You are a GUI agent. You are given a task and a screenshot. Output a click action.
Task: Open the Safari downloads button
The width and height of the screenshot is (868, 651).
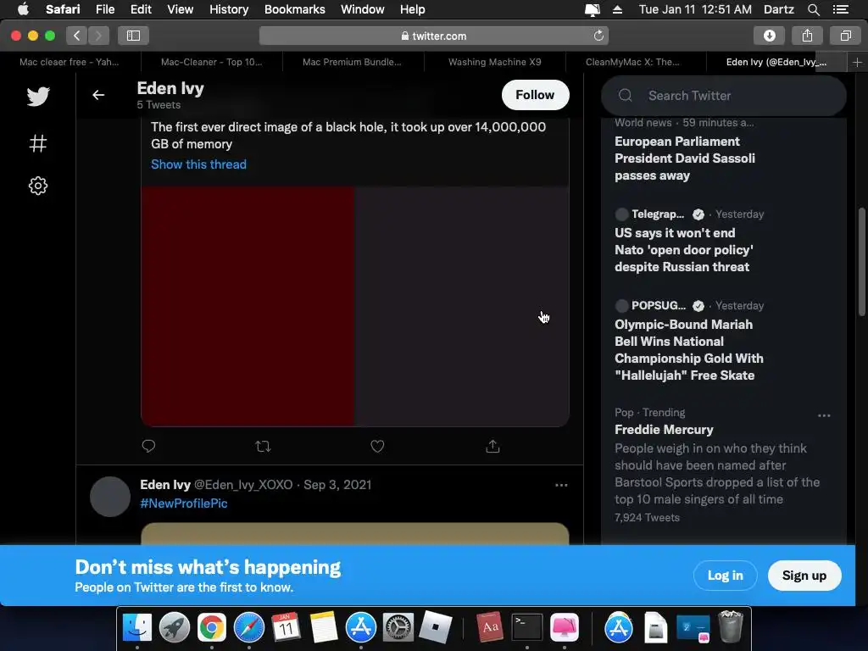tap(770, 36)
